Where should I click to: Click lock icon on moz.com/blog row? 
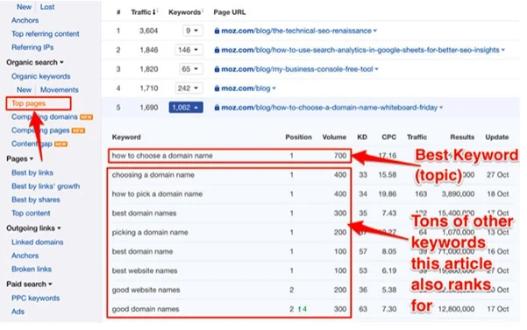click(217, 88)
